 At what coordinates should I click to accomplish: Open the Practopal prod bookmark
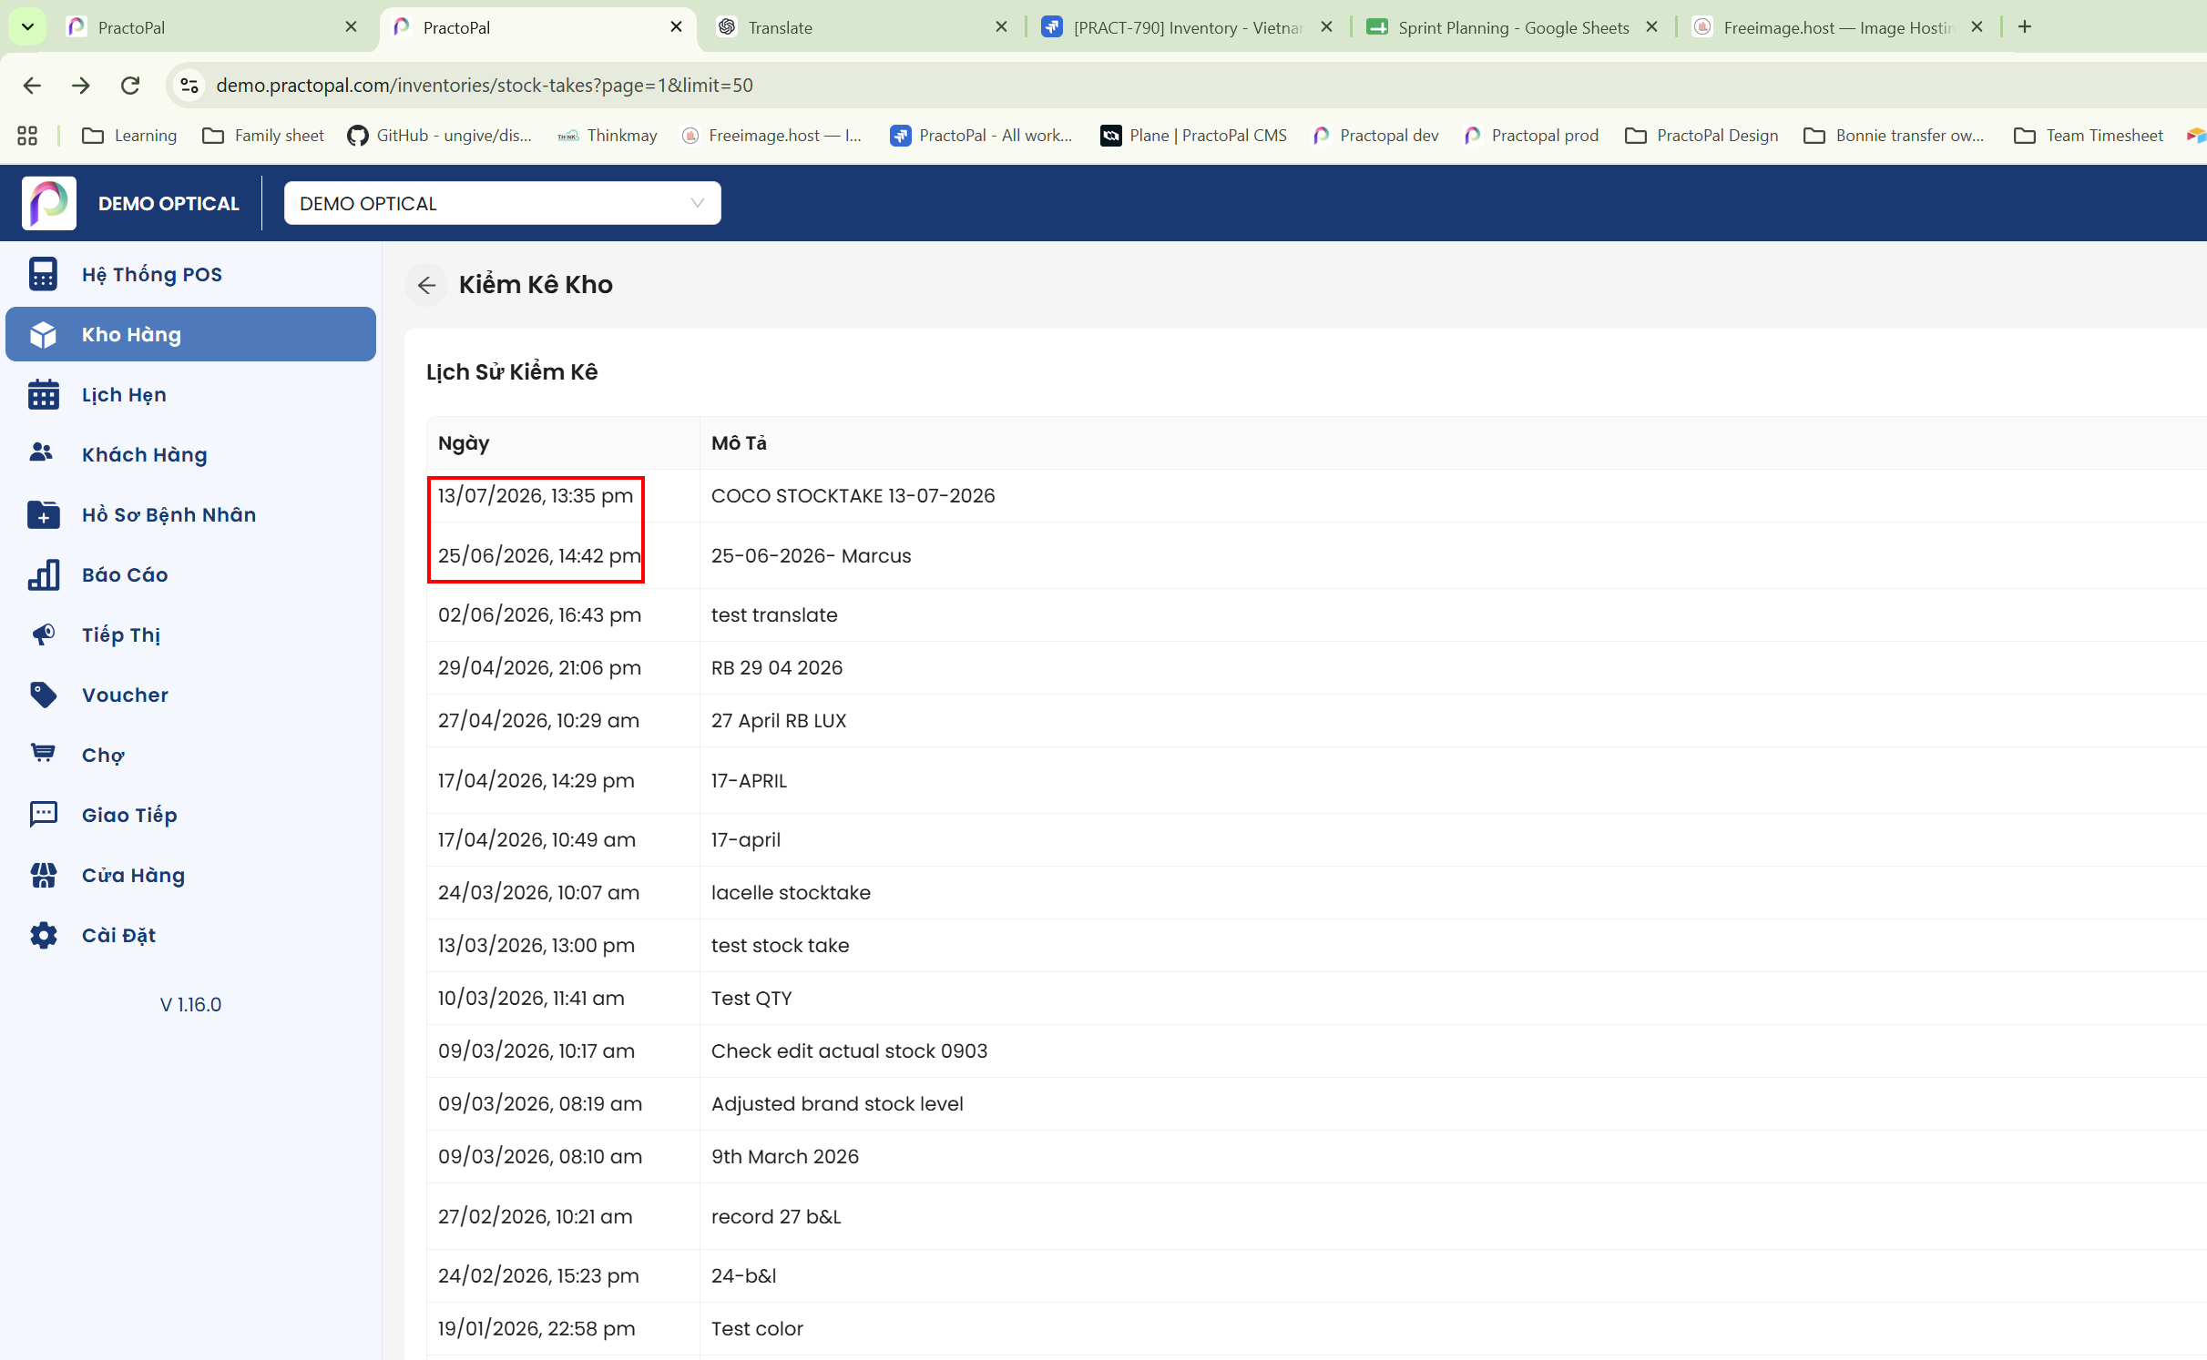pos(1532,136)
